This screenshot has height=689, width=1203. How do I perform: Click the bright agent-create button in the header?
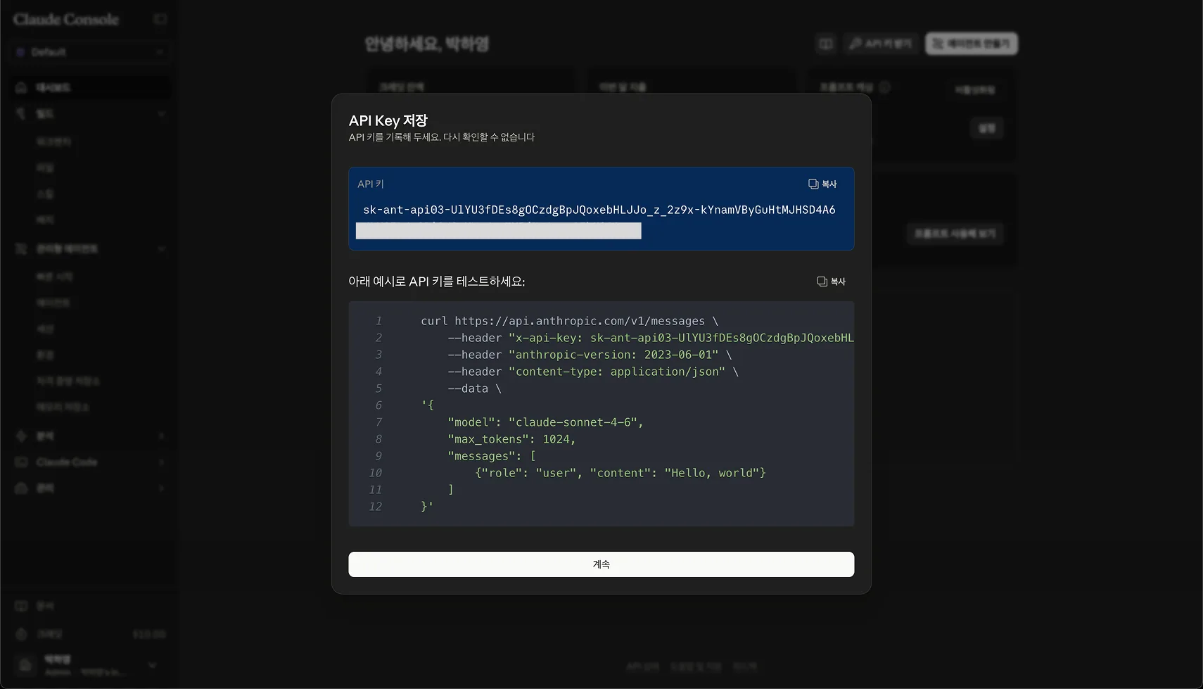coord(972,44)
